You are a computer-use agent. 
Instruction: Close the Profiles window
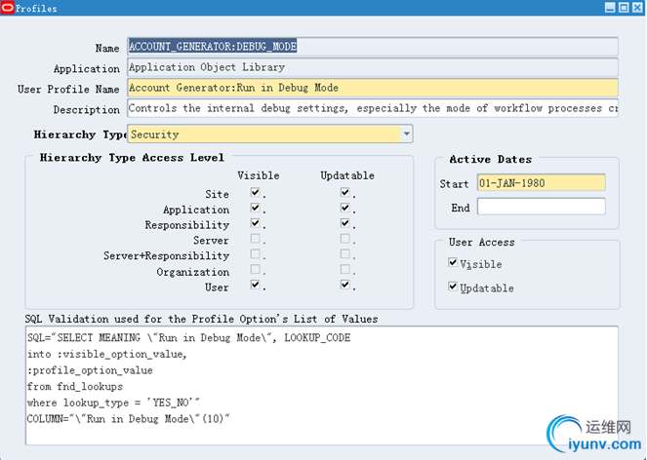pos(636,8)
